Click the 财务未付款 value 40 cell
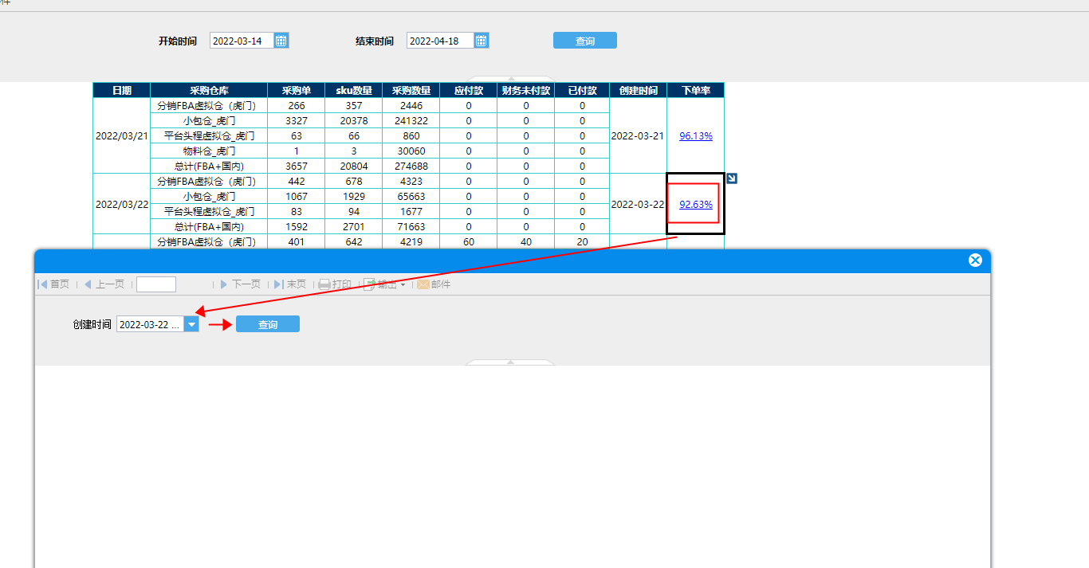 pos(526,241)
